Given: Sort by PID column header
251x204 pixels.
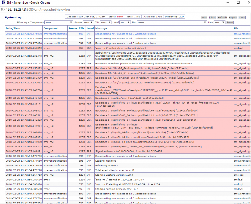Looking at the screenshot, I should [81, 29].
